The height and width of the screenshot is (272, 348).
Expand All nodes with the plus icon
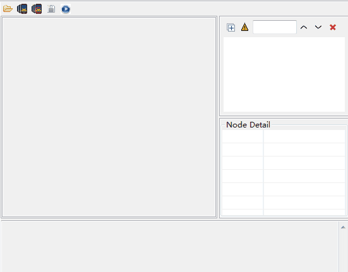(x=231, y=28)
